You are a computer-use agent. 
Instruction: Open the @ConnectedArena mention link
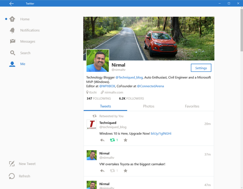click(150, 86)
